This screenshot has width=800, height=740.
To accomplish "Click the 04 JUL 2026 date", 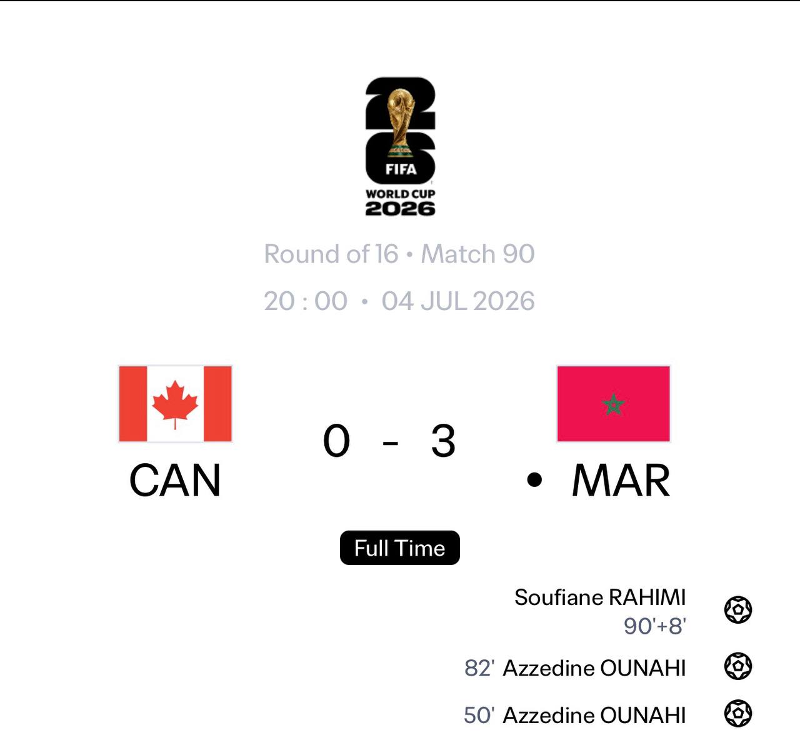I will pos(458,301).
